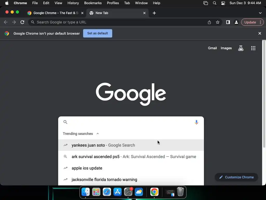Open the History menu

coord(73,3)
